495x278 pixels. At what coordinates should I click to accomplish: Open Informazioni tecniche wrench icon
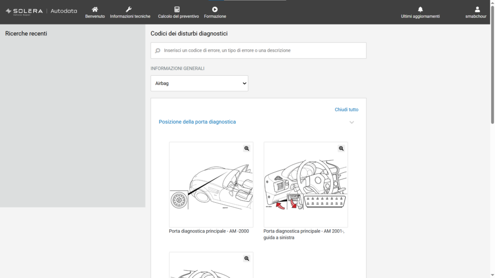click(x=129, y=10)
